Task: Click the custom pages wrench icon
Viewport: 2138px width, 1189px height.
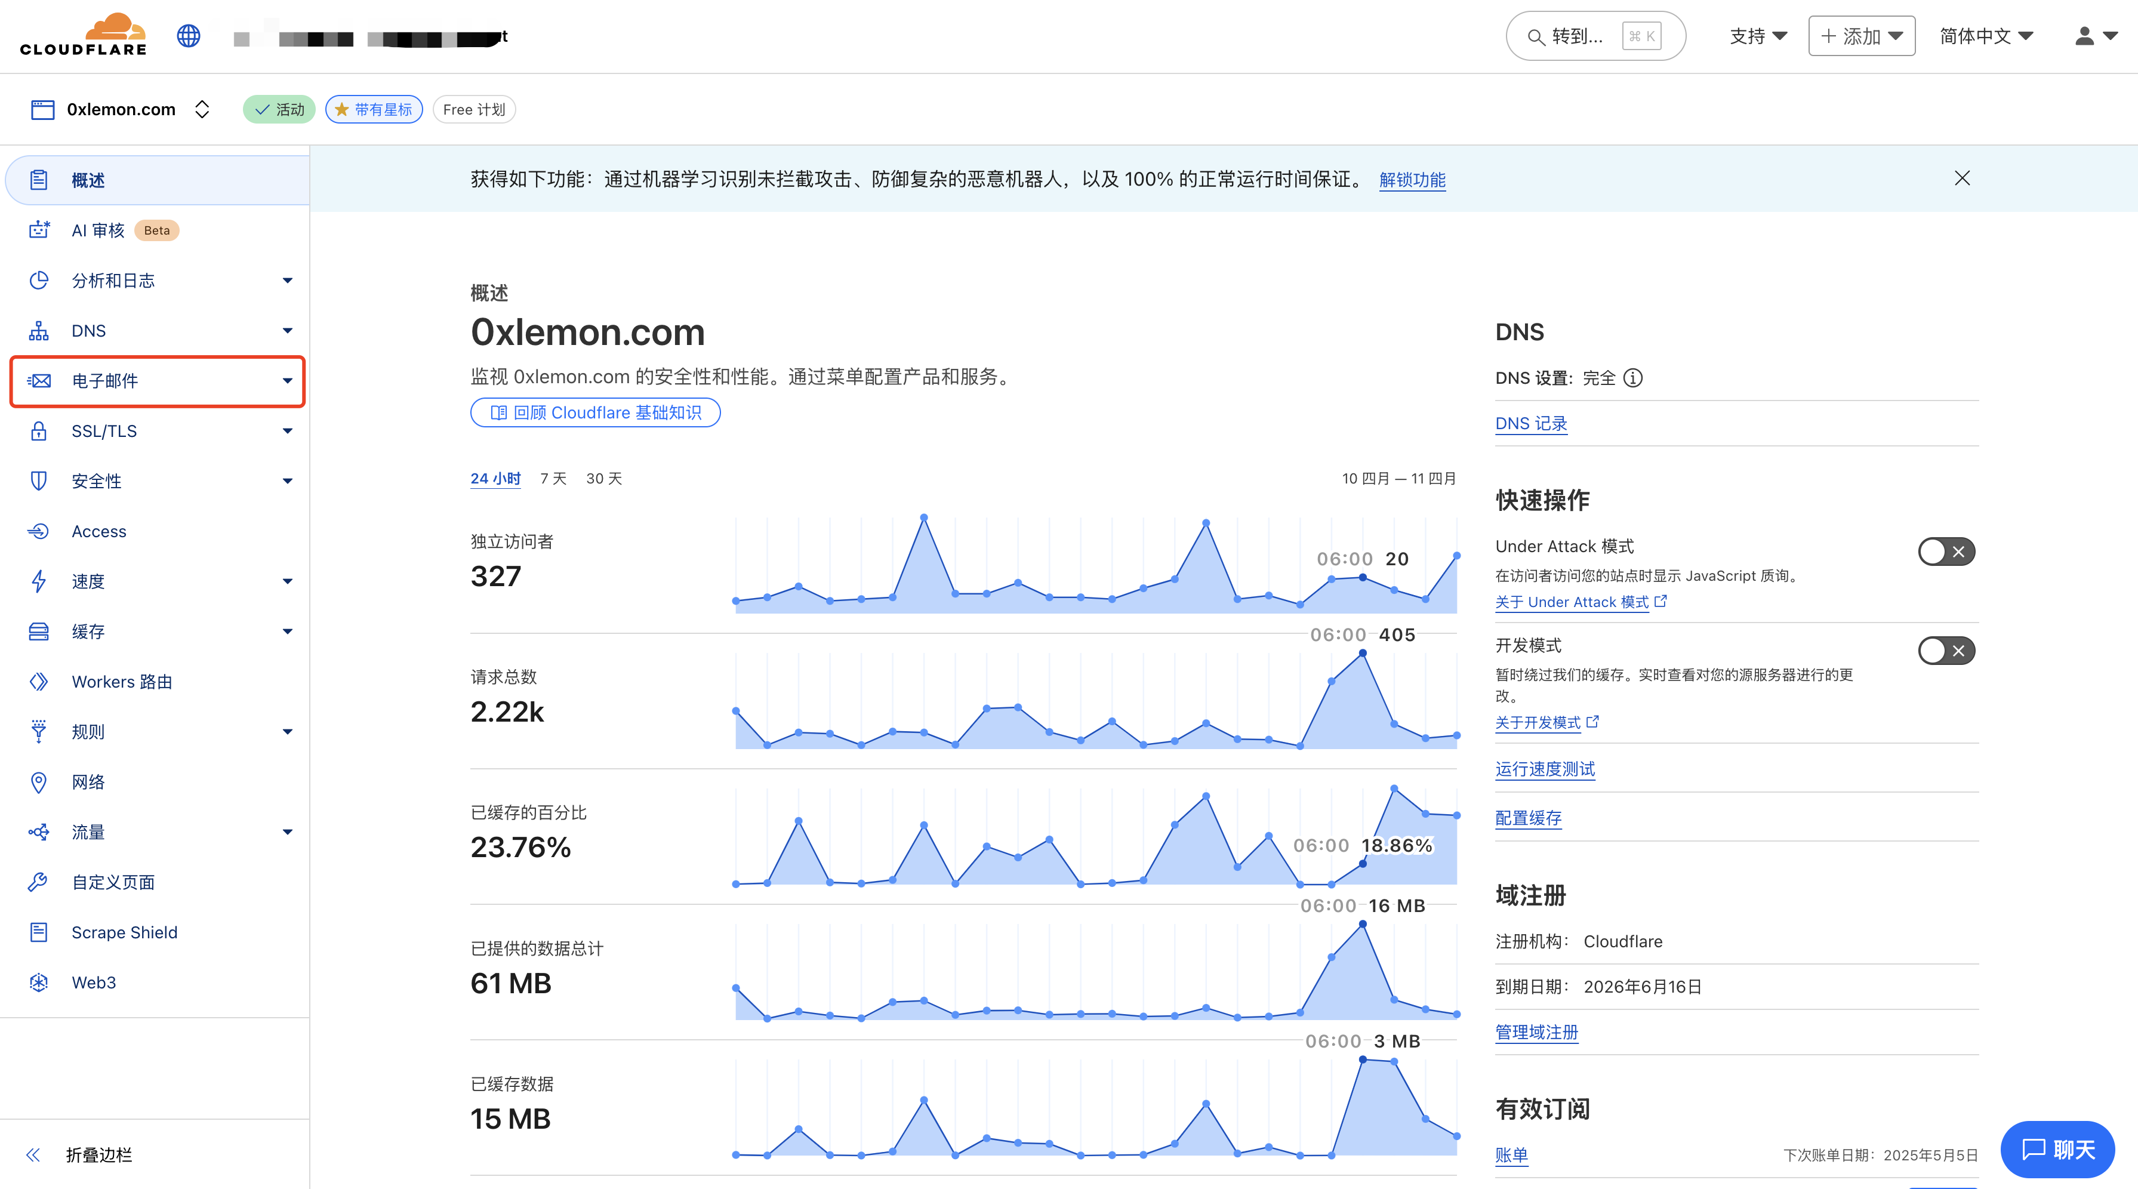Action: coord(38,882)
